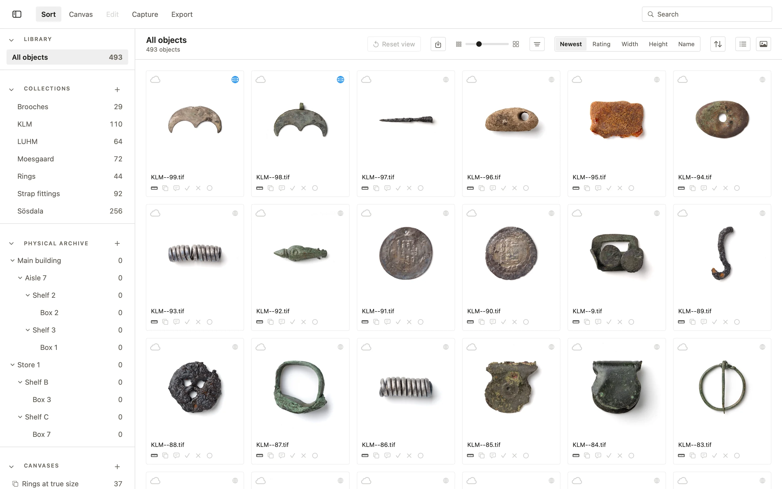
Task: Reject KLM--99.tif with the X mark
Action: tap(198, 188)
